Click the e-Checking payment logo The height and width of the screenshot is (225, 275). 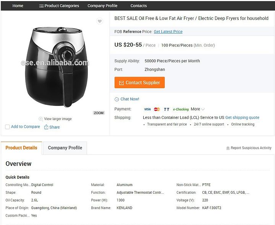pos(181,109)
